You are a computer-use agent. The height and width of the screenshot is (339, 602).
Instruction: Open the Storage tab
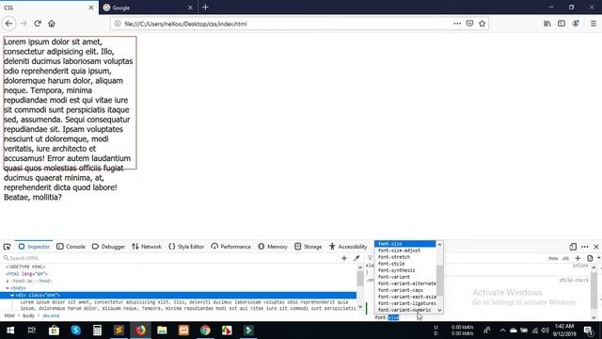(309, 247)
